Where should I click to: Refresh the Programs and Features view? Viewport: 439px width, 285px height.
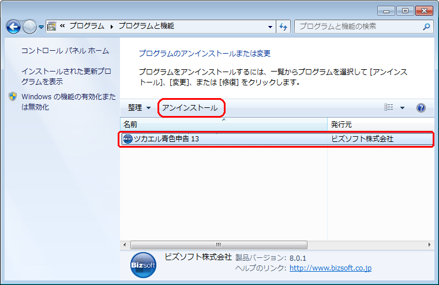tap(283, 27)
